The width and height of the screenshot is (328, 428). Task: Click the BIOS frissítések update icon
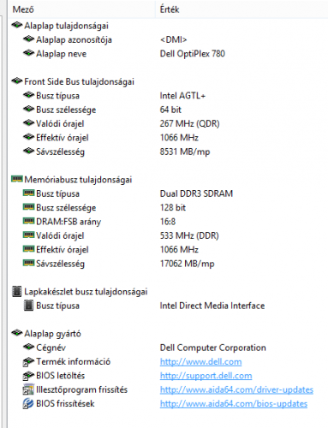tap(28, 403)
